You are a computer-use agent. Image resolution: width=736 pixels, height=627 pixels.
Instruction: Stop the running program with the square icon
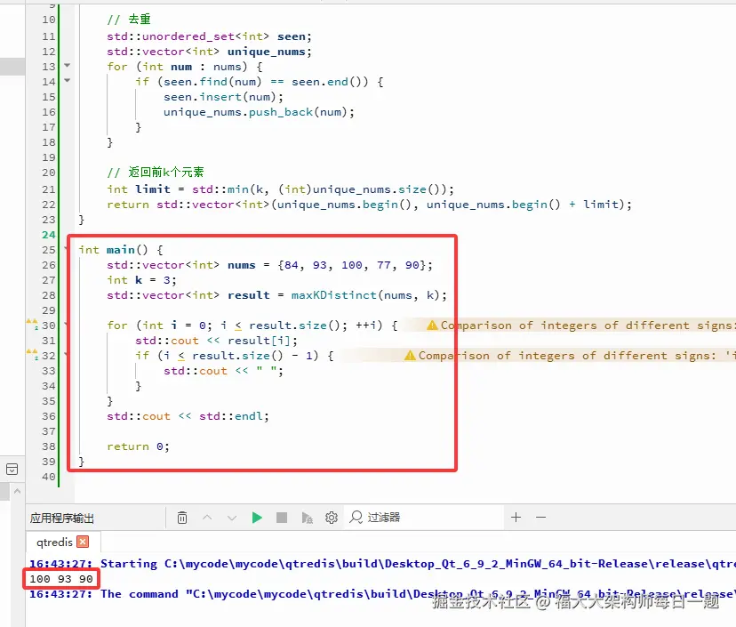click(282, 518)
